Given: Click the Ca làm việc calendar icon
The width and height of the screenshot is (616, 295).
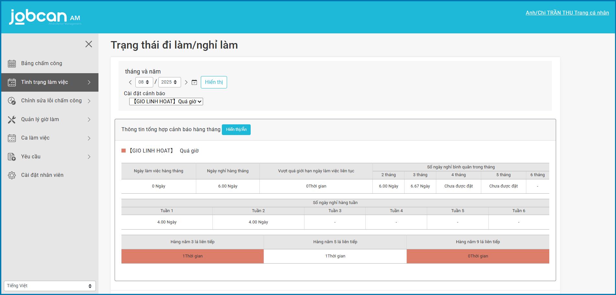Looking at the screenshot, I should (12, 138).
